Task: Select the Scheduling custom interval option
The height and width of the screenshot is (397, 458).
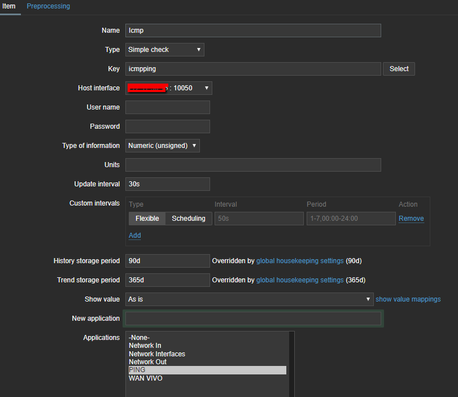Action: 189,219
